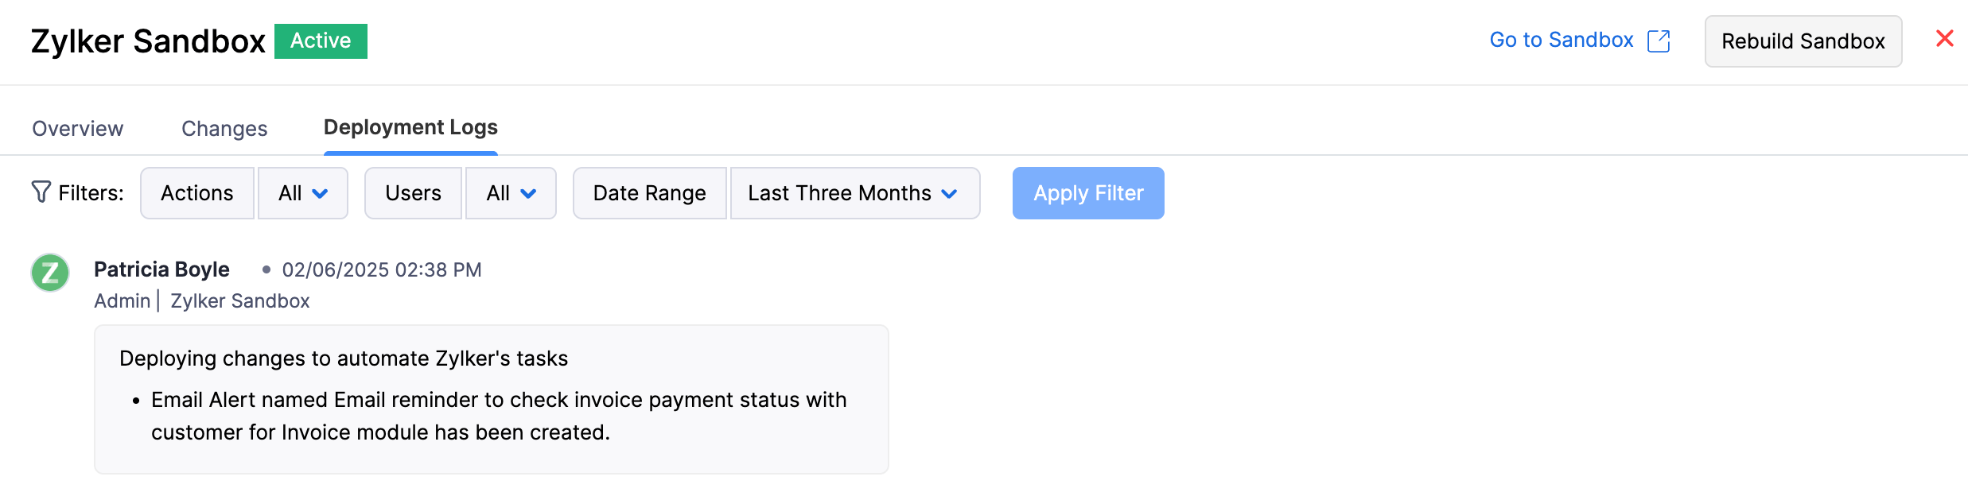Viewport: 1968px width, 496px height.
Task: Click the Actions filter label
Action: click(x=196, y=192)
